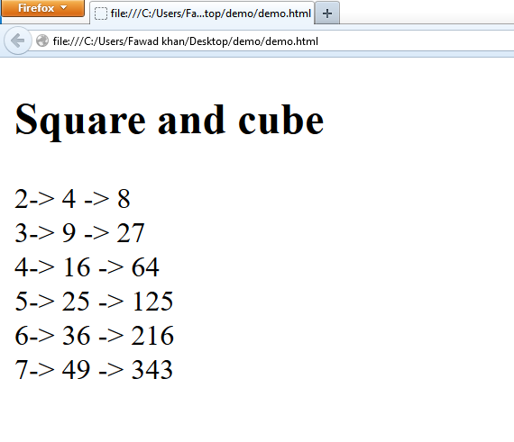Click the line 4-> 16 -> 64
514x442 pixels.
(87, 267)
